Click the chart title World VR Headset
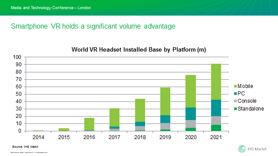The height and width of the screenshot is (156, 278). [x=139, y=49]
